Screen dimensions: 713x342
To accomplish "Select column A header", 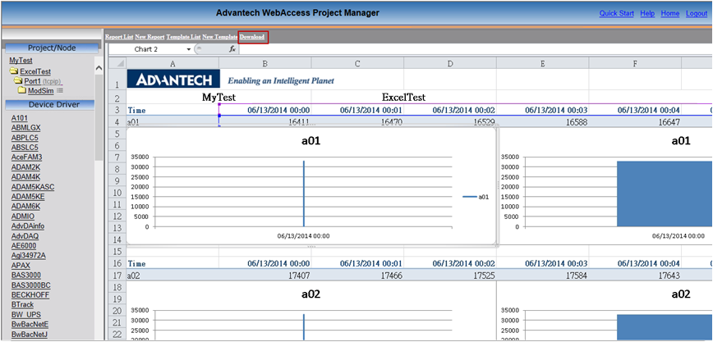I will pos(172,63).
